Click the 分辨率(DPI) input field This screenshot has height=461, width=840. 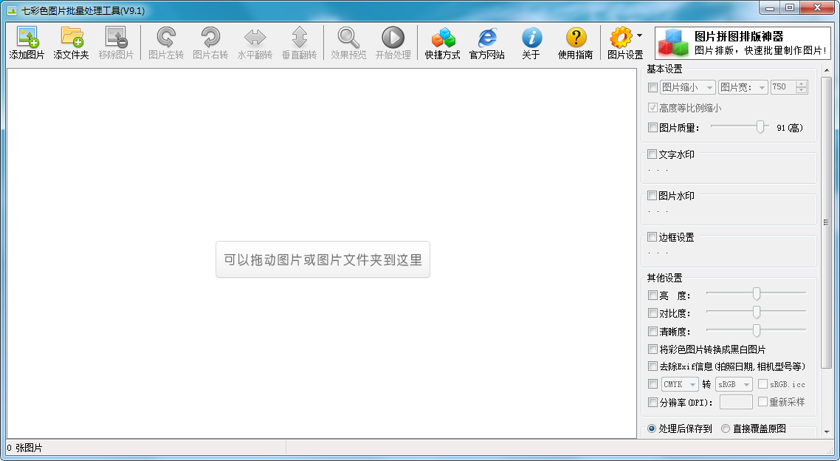[x=736, y=402]
